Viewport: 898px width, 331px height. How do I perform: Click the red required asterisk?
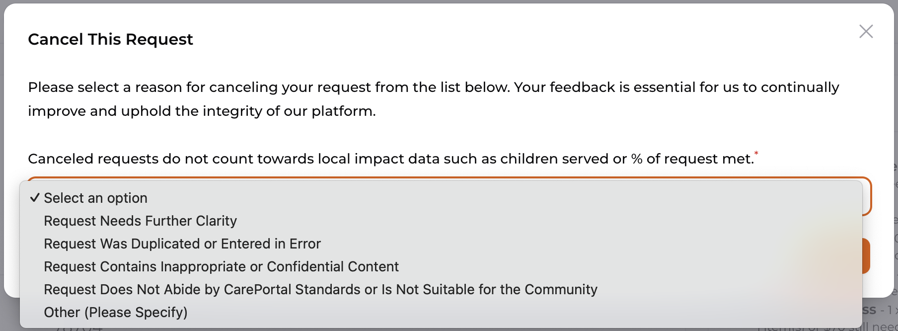point(756,153)
